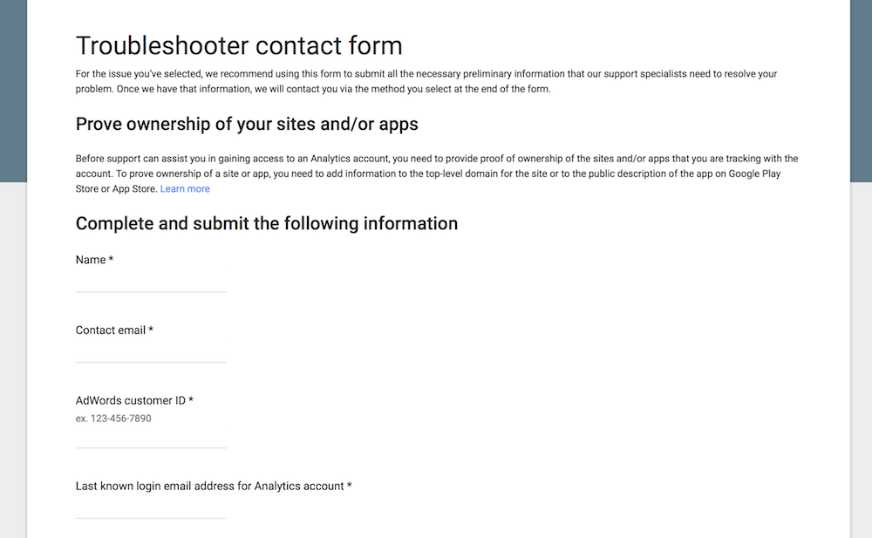Select the AdWords customer ID input field

tap(151, 439)
